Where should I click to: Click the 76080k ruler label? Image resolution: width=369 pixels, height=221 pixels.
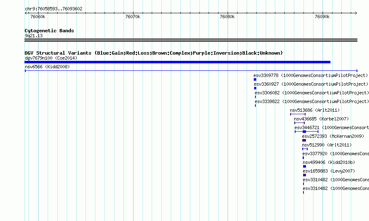click(227, 17)
